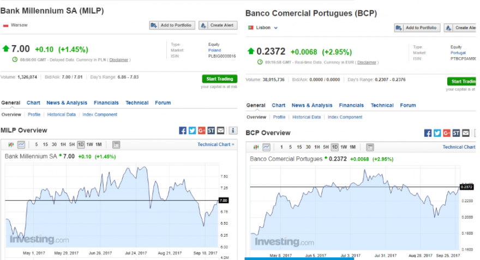Open MILP Forum tab

coord(163,103)
